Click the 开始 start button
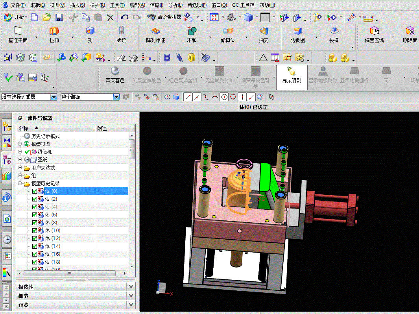Screen dimensions: 419x314 15,17
